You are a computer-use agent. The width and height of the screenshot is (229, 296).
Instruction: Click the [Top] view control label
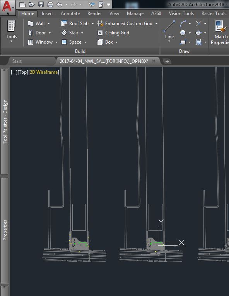click(23, 72)
